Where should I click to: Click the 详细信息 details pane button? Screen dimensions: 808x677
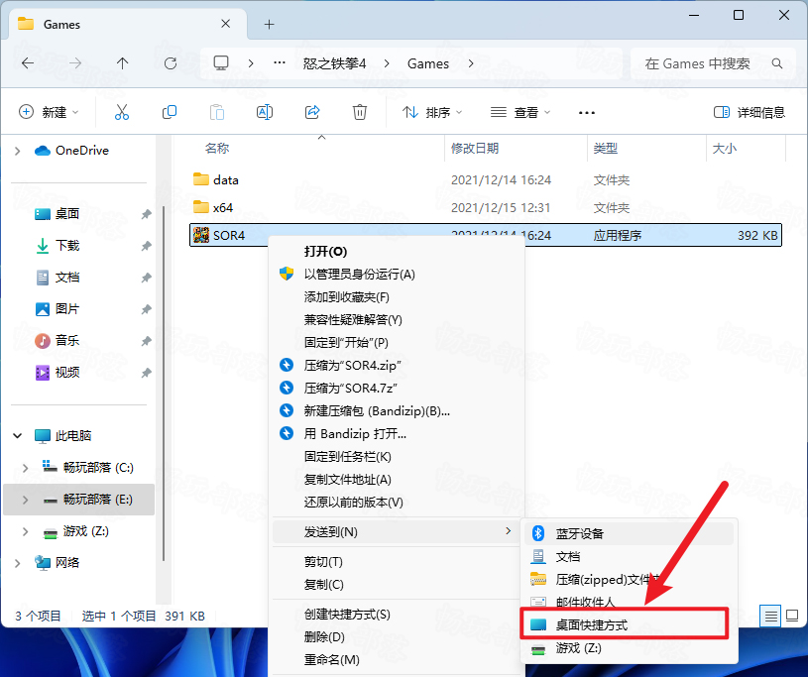pos(750,112)
